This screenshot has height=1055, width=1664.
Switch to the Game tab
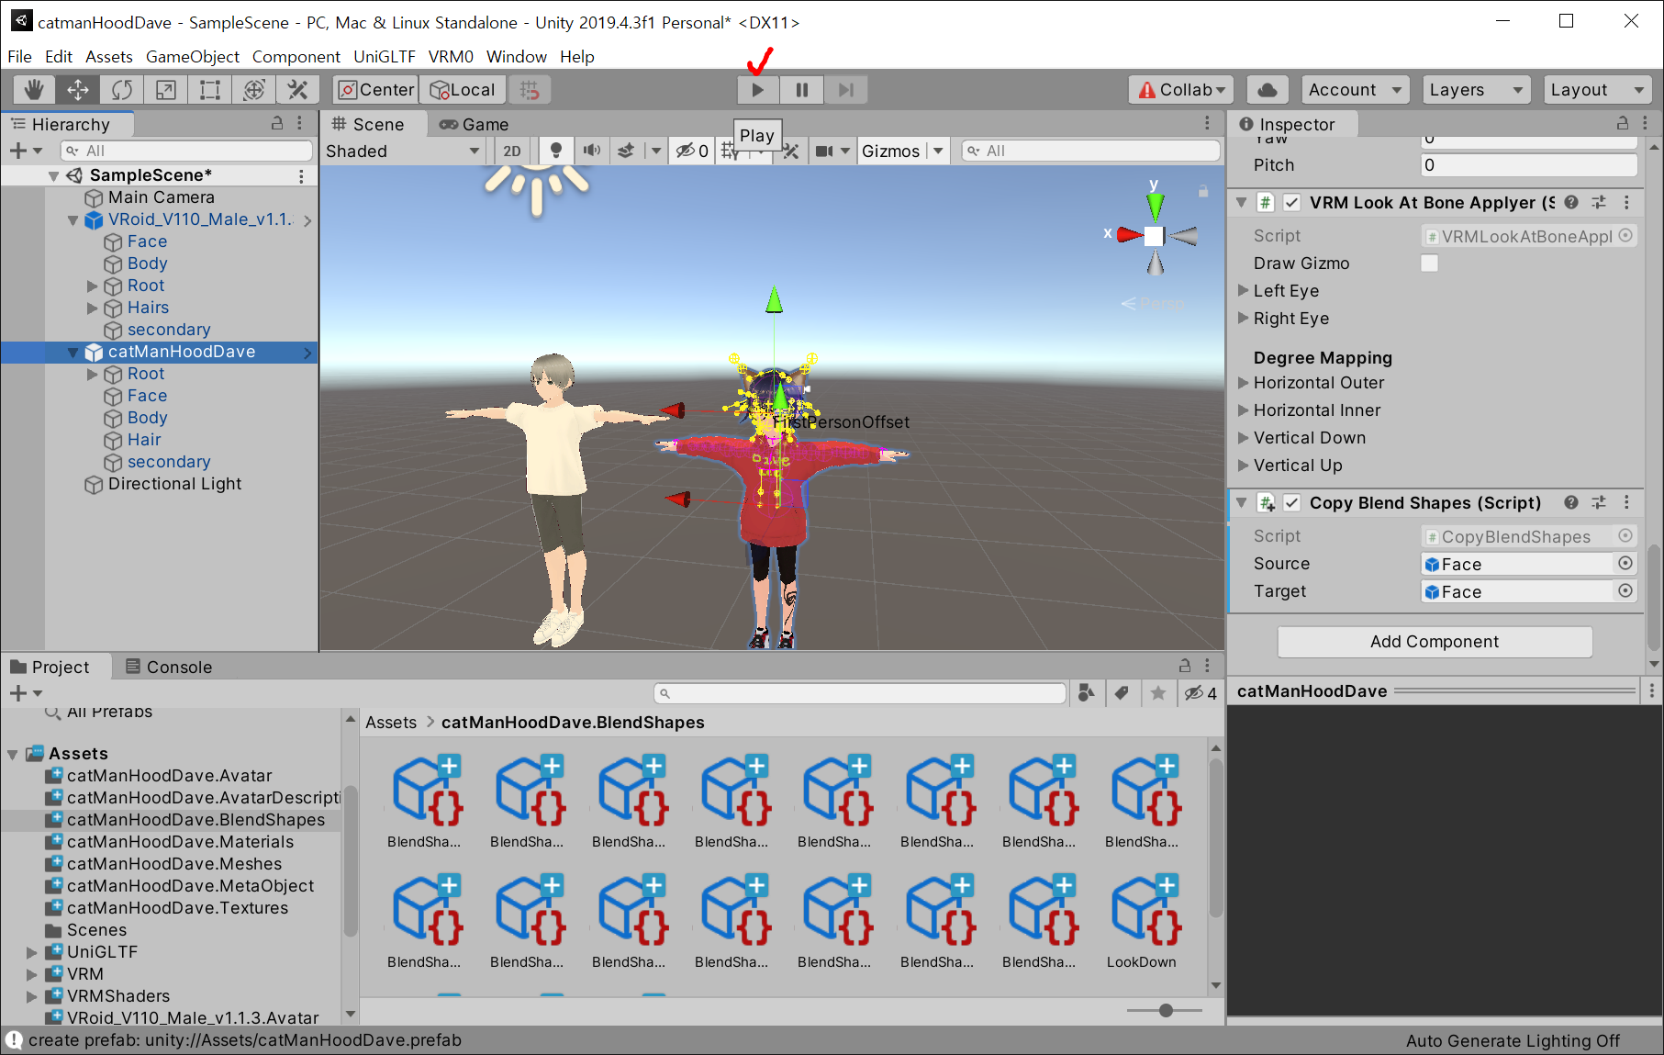pyautogui.click(x=474, y=124)
